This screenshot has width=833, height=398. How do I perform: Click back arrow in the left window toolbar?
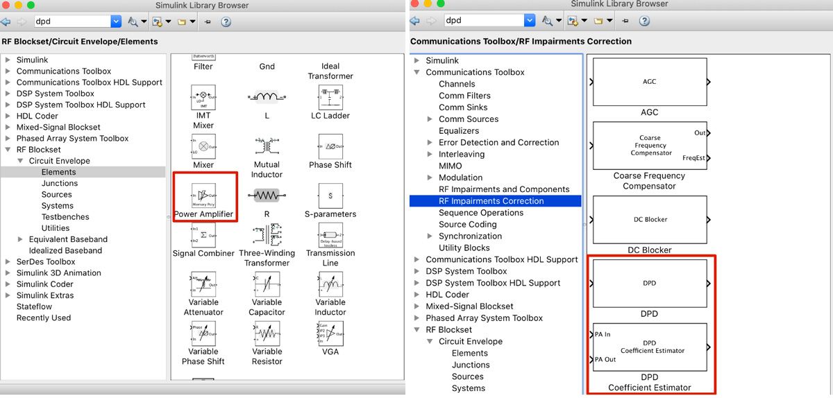(7, 21)
